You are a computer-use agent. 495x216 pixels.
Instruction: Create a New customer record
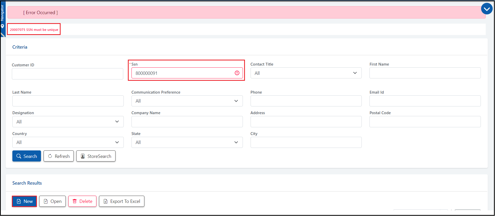point(24,201)
